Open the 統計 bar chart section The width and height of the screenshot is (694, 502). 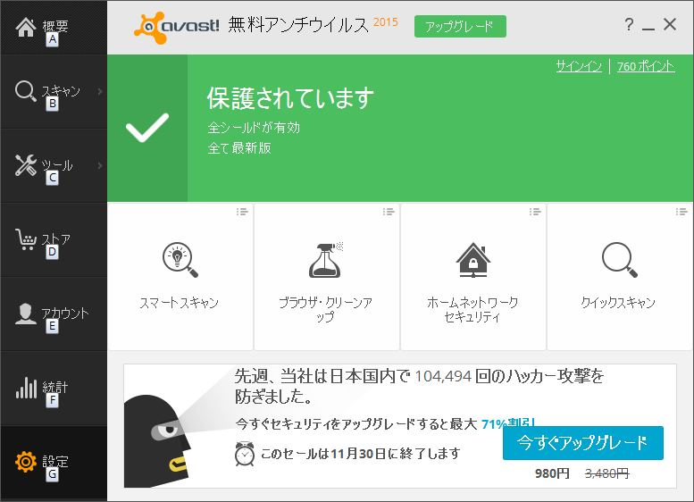click(54, 389)
